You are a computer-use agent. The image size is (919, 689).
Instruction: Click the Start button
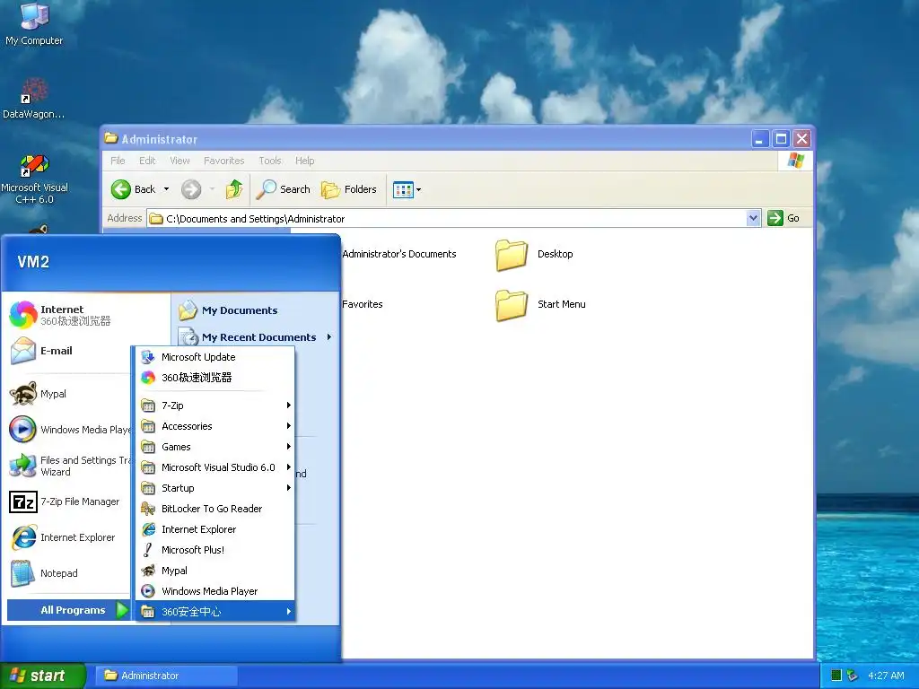pos(42,676)
